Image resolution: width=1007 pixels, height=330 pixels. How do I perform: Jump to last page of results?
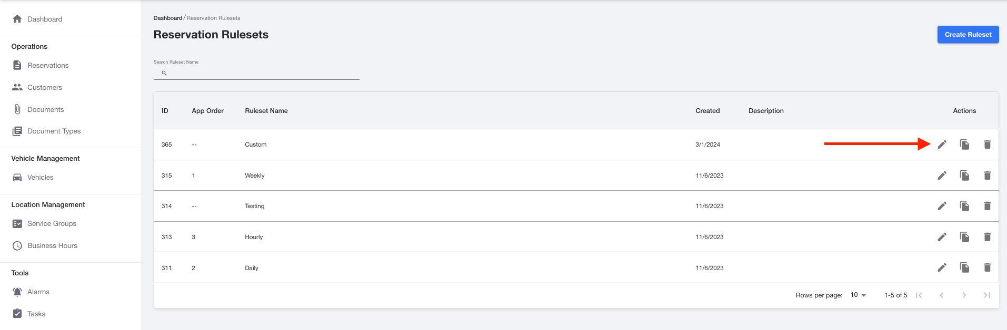pos(986,295)
